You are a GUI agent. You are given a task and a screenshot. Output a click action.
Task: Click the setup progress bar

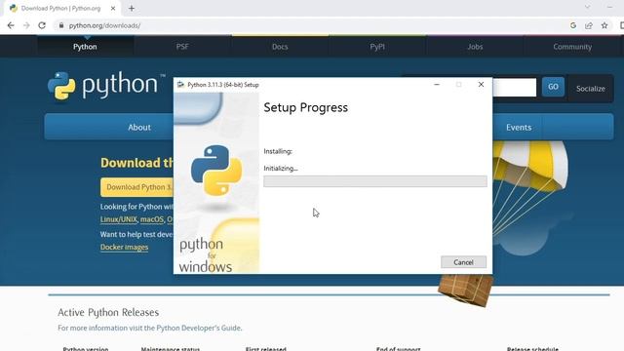374,181
